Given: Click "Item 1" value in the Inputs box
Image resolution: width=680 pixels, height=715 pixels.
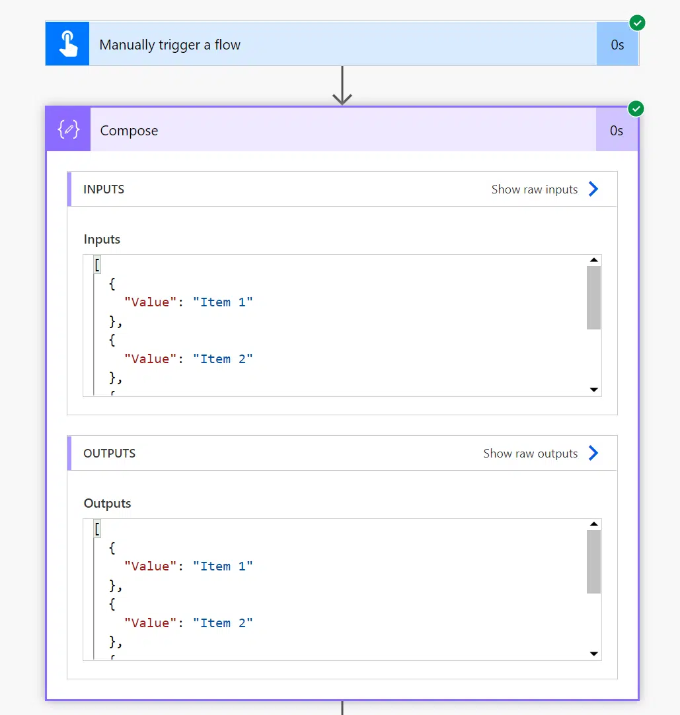Looking at the screenshot, I should tap(223, 302).
